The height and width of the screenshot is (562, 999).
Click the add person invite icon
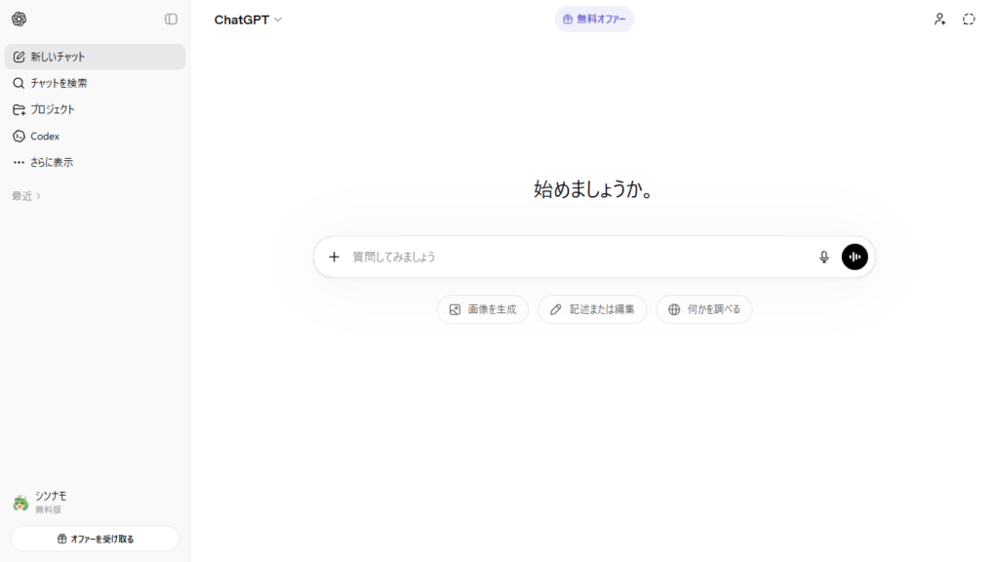(939, 20)
